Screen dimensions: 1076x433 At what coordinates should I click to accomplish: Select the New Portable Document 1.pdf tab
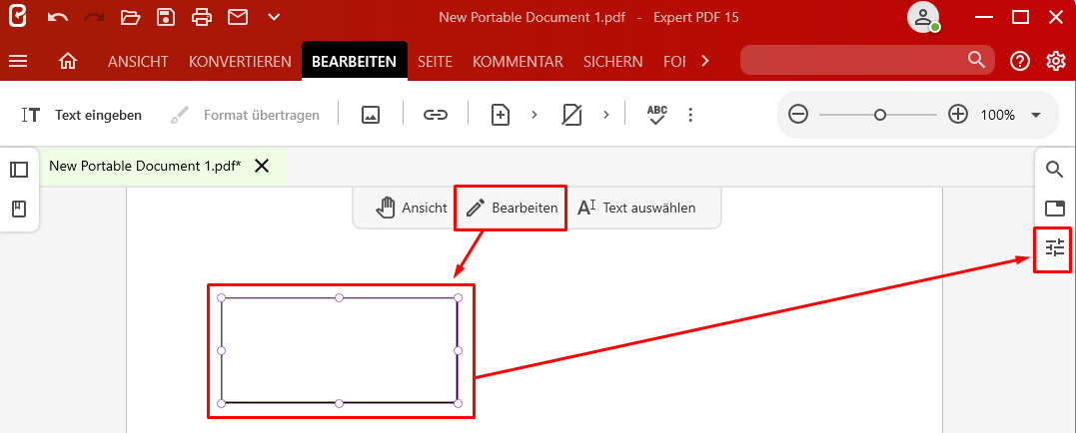point(145,166)
